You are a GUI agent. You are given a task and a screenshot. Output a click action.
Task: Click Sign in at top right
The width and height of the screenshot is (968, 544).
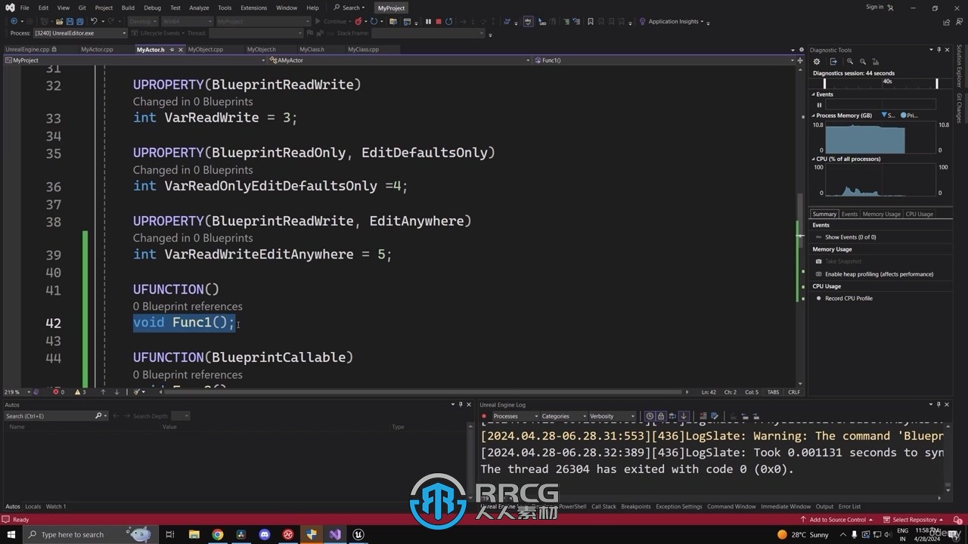[874, 7]
